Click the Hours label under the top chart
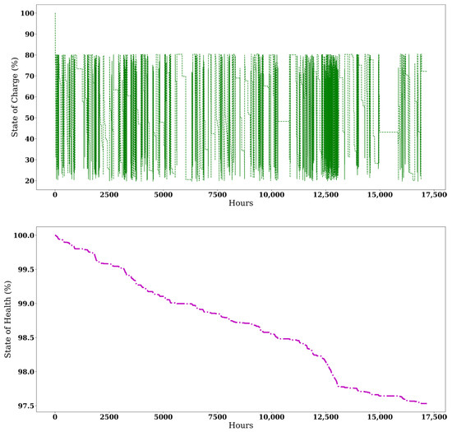The height and width of the screenshot is (432, 452). pos(241,203)
